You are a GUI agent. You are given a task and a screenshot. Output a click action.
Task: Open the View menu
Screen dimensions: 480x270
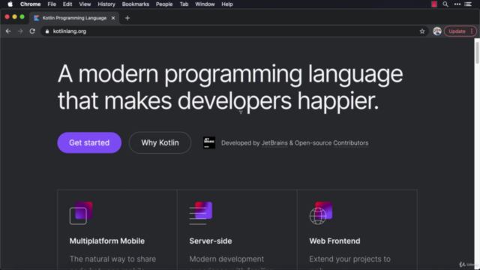(85, 4)
